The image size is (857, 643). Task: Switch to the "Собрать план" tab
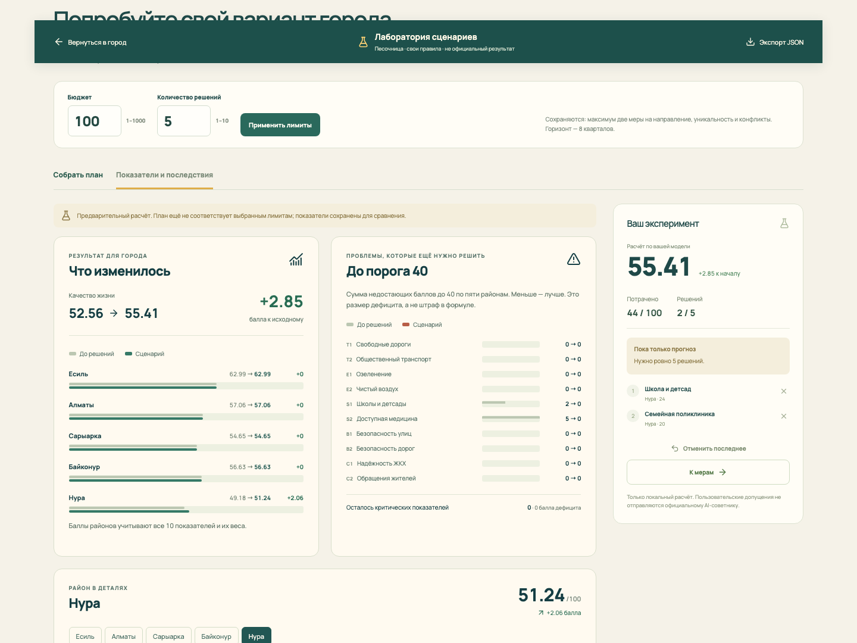click(x=78, y=175)
